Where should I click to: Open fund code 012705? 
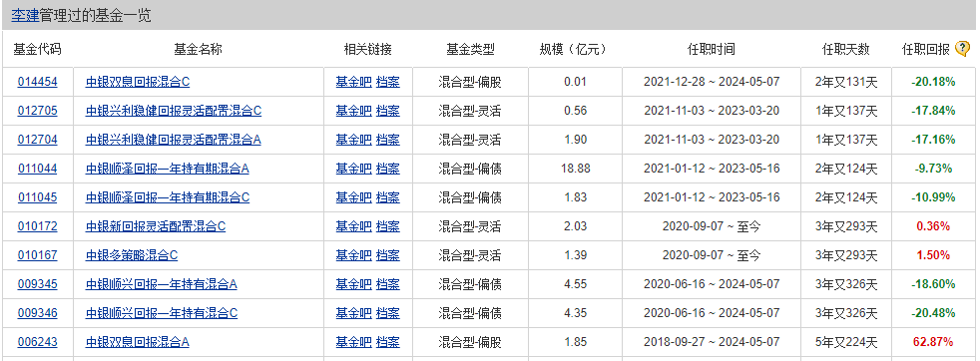point(38,111)
